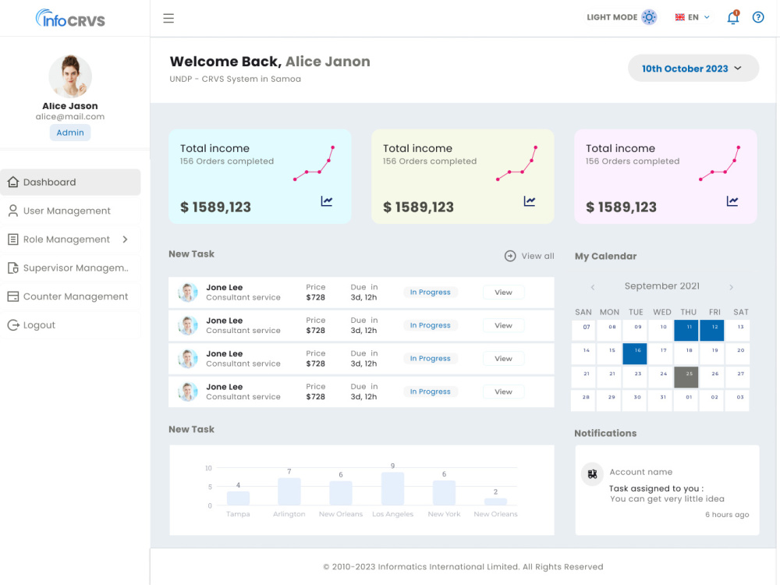Go to next month in calendar
The height and width of the screenshot is (585, 780).
pyautogui.click(x=731, y=287)
